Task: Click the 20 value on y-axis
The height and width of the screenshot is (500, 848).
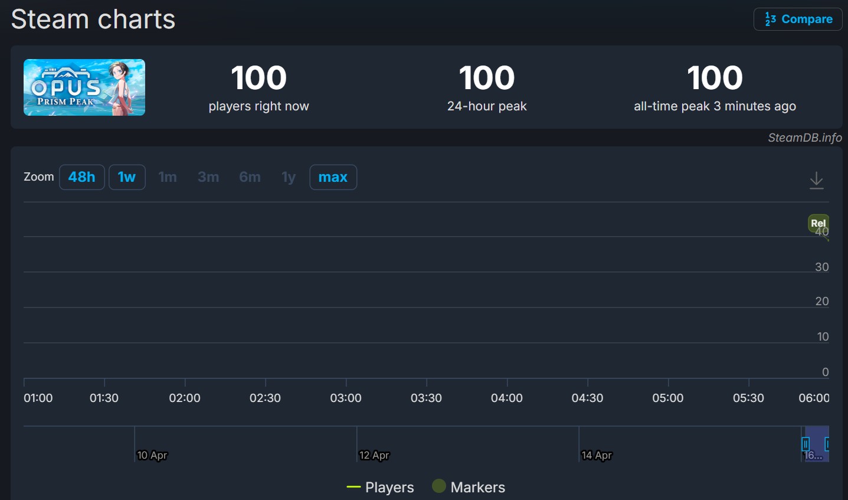Action: tap(822, 301)
